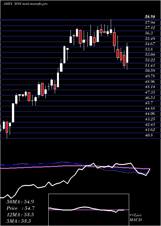The width and height of the screenshot is (161, 226).
Task: Select the 40.8 price axis label
Action: pyautogui.click(x=149, y=135)
